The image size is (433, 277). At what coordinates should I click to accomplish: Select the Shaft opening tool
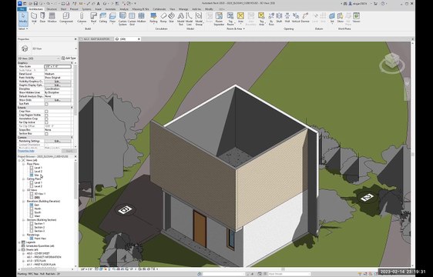point(279,18)
